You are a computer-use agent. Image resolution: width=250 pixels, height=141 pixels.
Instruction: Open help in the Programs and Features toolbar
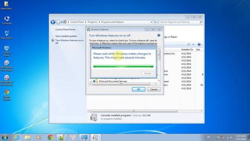tap(199, 44)
